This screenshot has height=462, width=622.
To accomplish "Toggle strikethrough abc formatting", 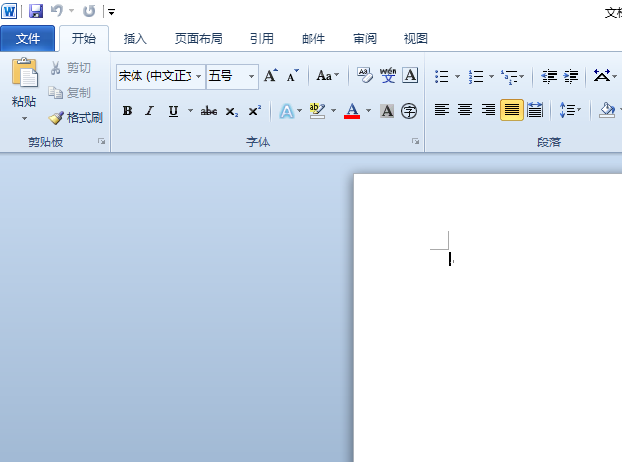I will tap(209, 111).
